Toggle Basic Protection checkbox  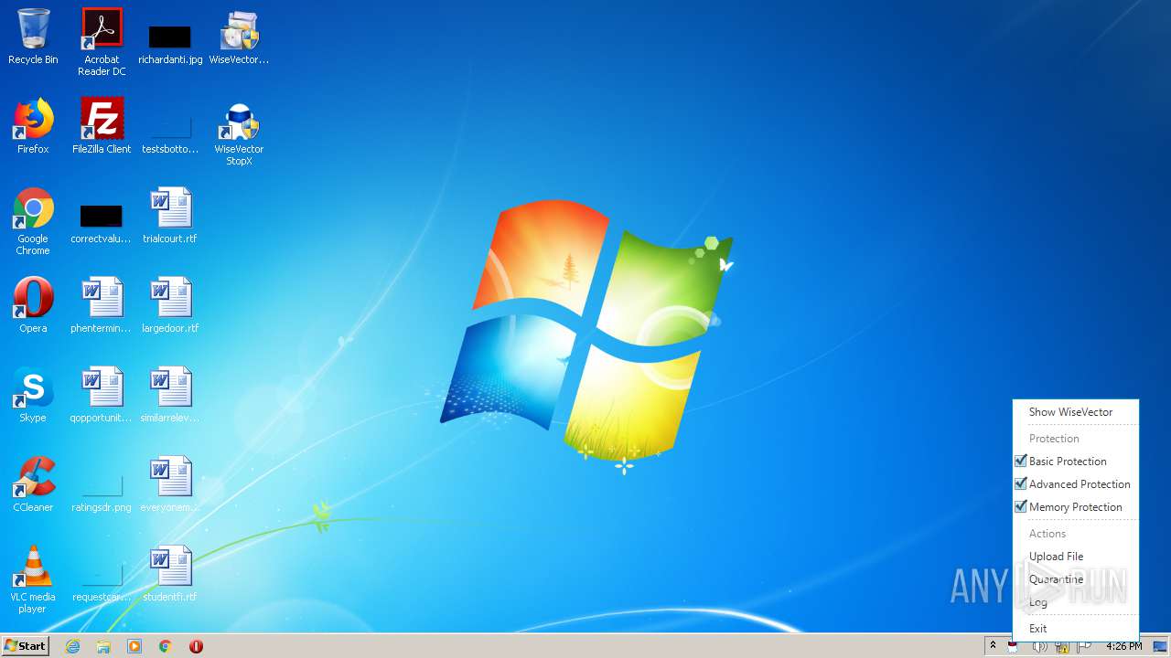tap(1021, 462)
